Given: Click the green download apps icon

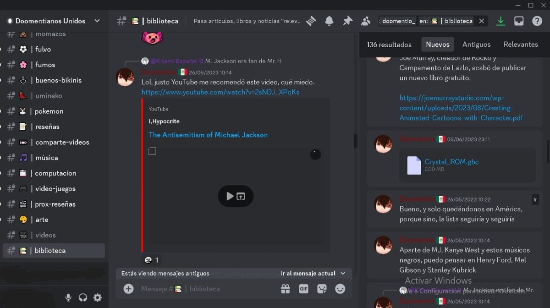Looking at the screenshot, I should click(x=500, y=21).
